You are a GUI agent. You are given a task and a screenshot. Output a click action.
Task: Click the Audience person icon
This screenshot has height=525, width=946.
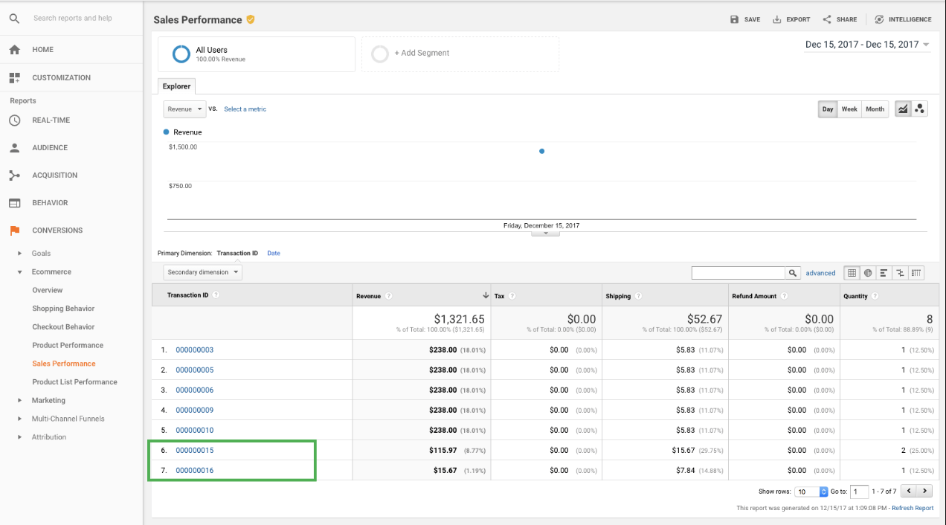coord(14,148)
